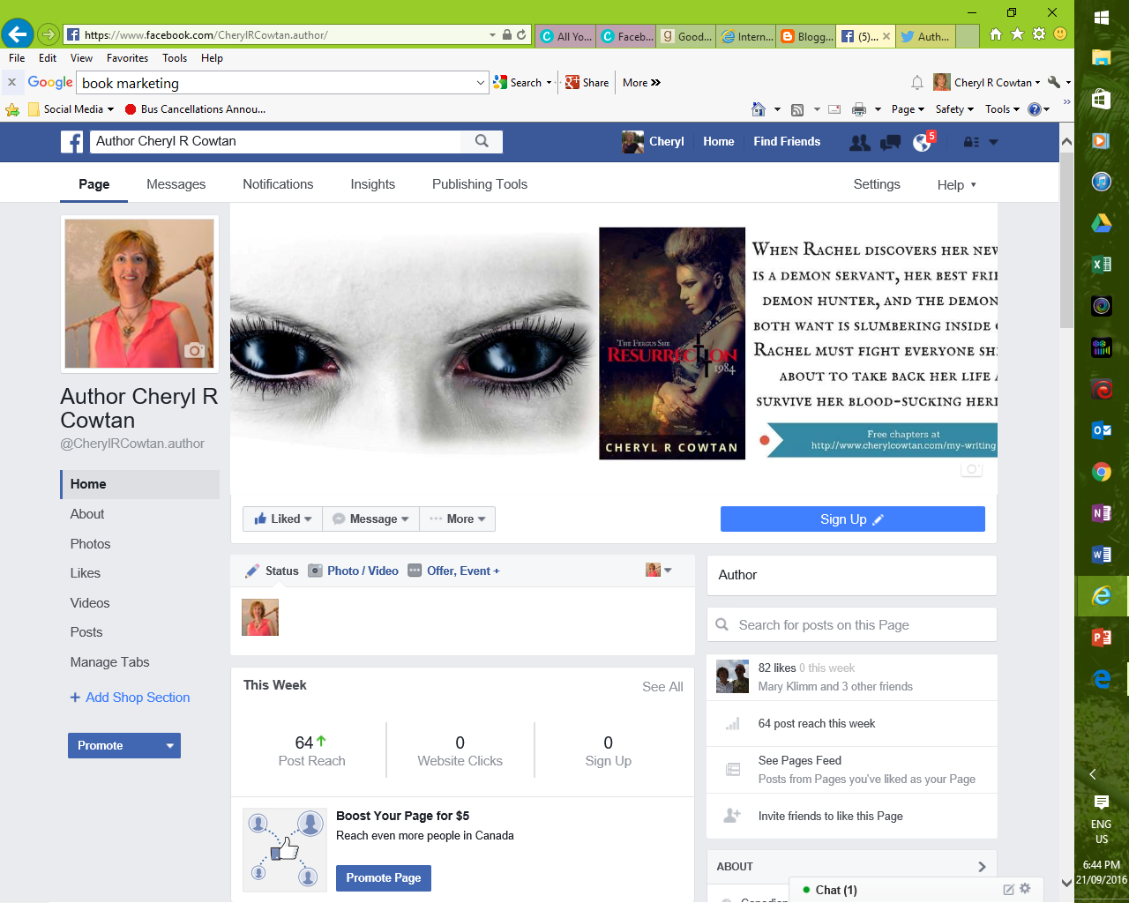Click the Promote Page button
Image resolution: width=1129 pixels, height=903 pixels.
[x=383, y=878]
